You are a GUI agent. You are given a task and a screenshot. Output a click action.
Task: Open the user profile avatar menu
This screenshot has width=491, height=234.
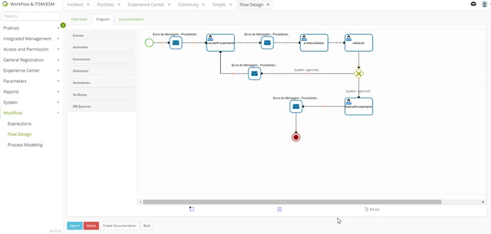click(x=485, y=4)
